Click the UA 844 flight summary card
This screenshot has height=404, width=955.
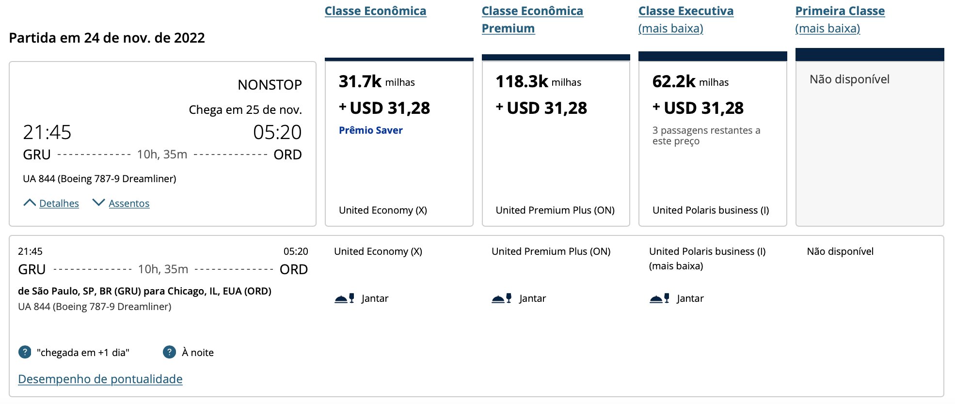[x=162, y=144]
